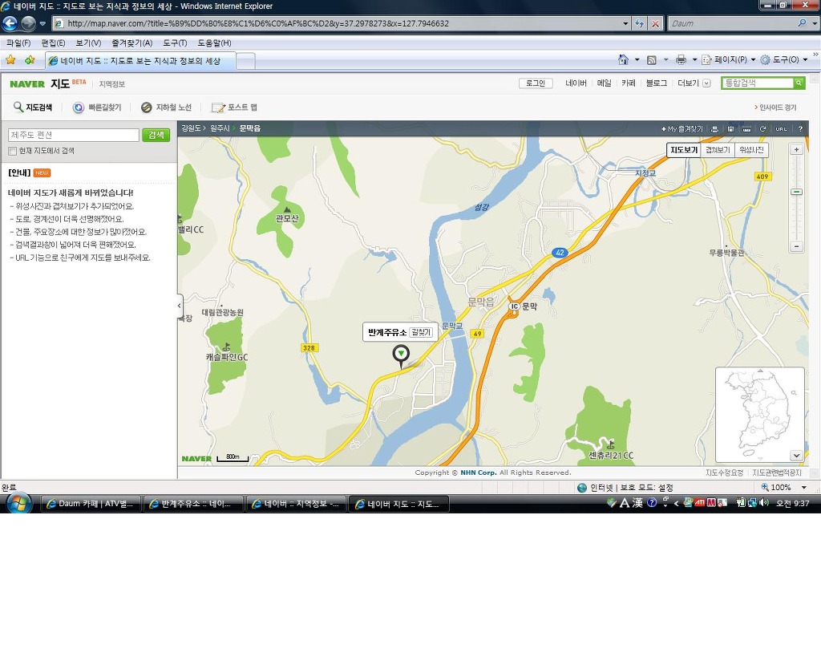
Task: Click the IE refresh page icon
Action: [639, 23]
